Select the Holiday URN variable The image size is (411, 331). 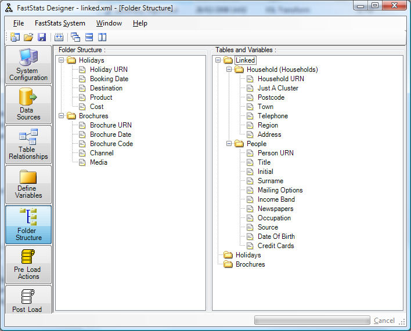tap(109, 70)
